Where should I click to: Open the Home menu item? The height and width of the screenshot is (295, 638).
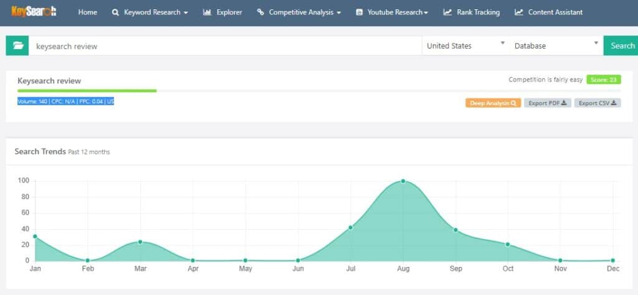click(87, 12)
